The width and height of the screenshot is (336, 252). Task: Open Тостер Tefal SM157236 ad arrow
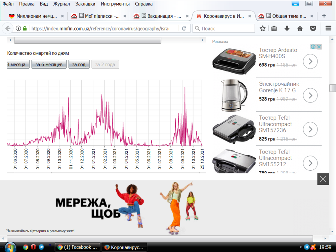click(x=310, y=129)
